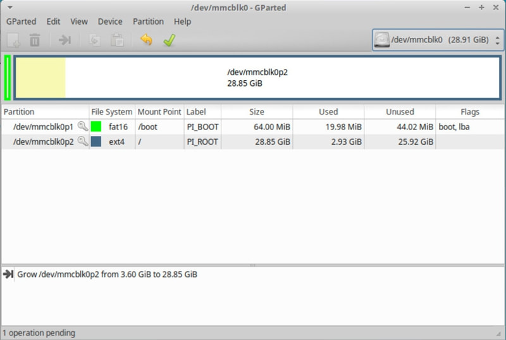The image size is (506, 340).
Task: Open the /dev/mmcblk0 device selector dropdown
Action: click(x=438, y=40)
